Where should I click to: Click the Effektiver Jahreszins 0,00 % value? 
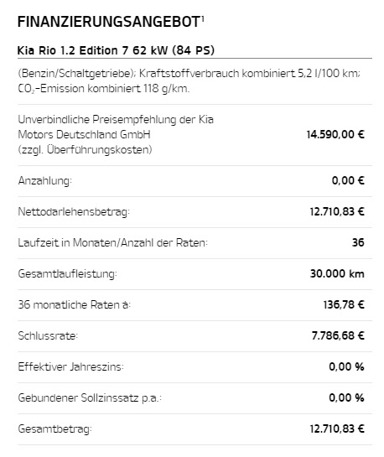click(x=347, y=366)
